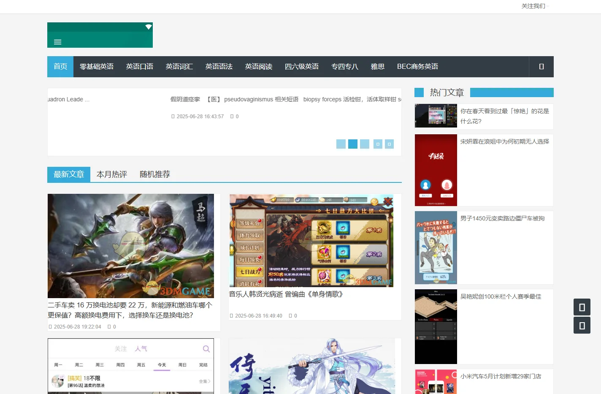Click the white-haired swordsman article thumbnail
The height and width of the screenshot is (394, 601).
[312, 366]
